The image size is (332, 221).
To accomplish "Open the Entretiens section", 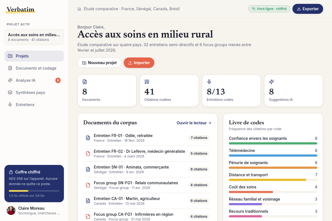I will tap(34, 105).
